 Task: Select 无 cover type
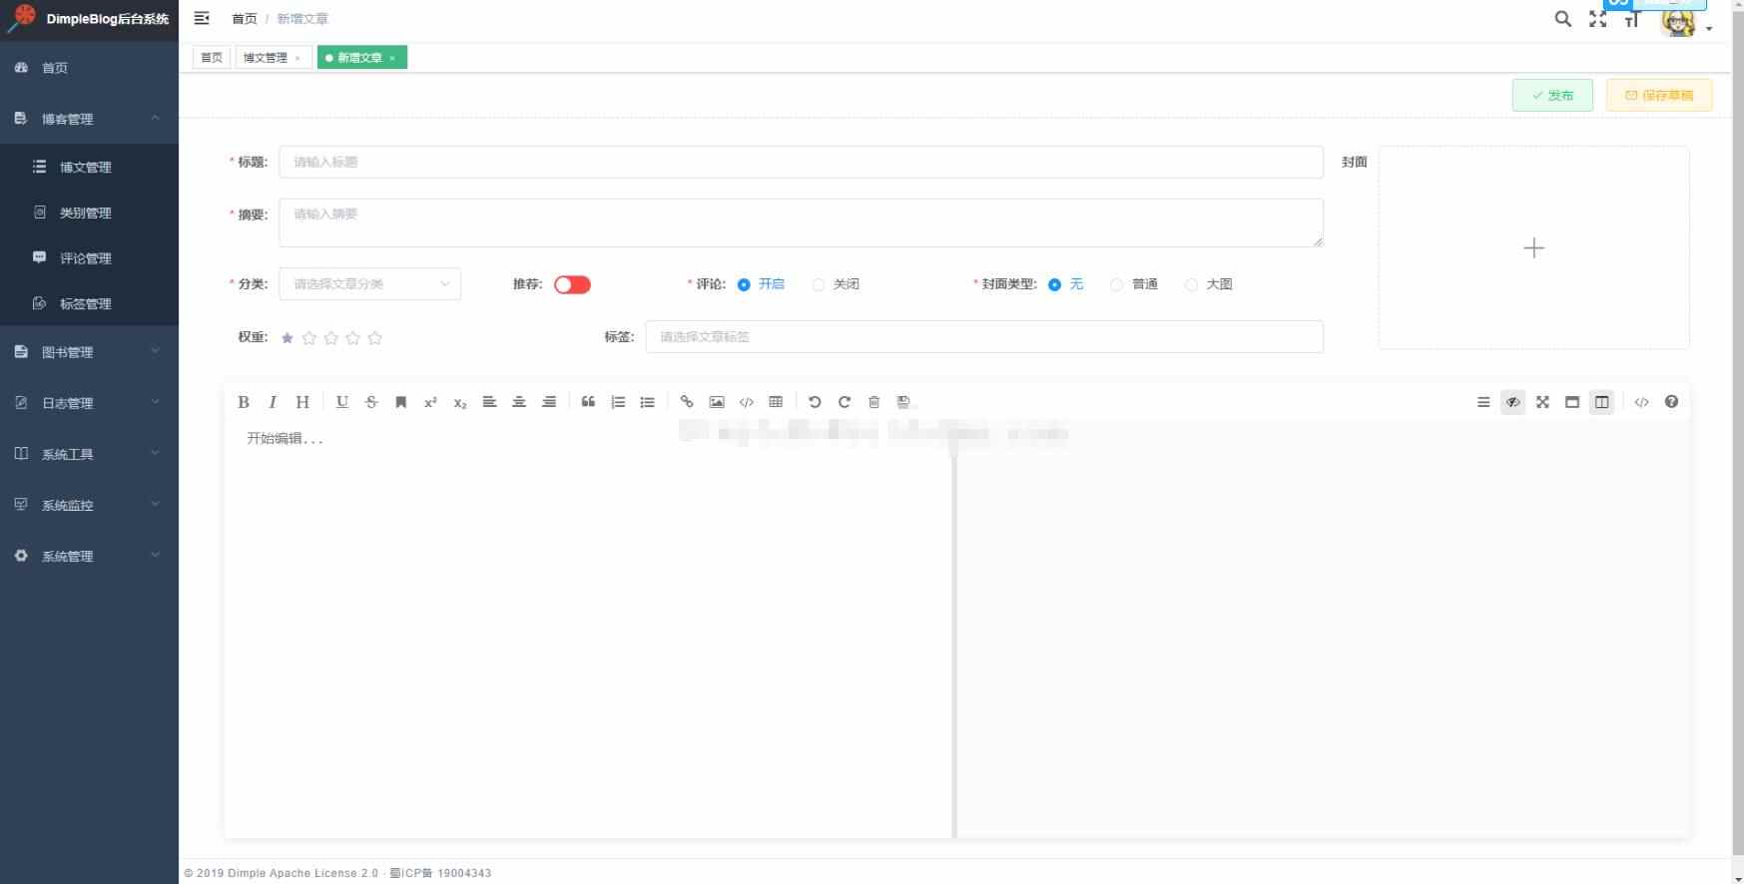point(1065,284)
